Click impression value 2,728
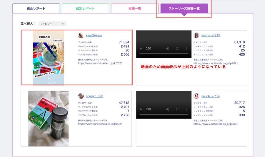The height and width of the screenshot is (157, 265). click(125, 115)
